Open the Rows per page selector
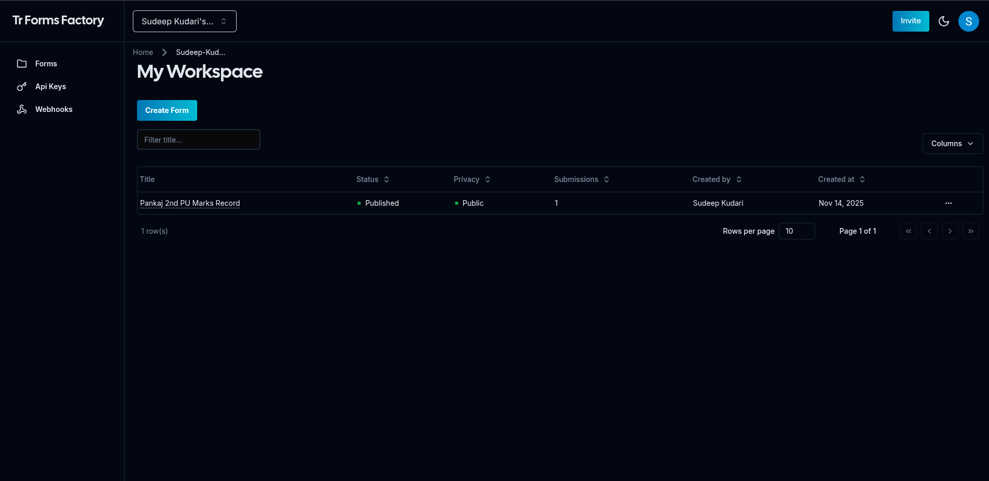Screen dimensions: 989x481 (x=796, y=231)
